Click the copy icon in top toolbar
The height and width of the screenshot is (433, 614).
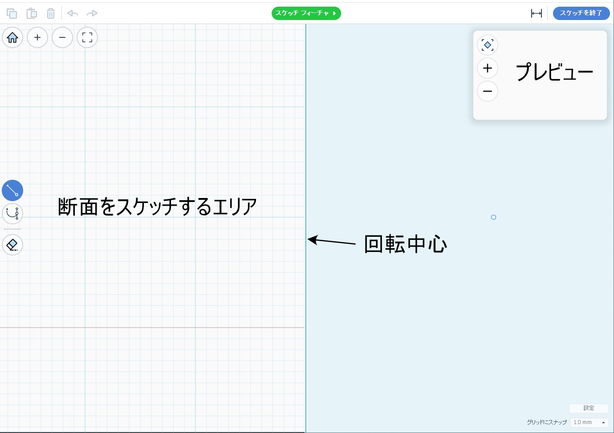click(12, 13)
